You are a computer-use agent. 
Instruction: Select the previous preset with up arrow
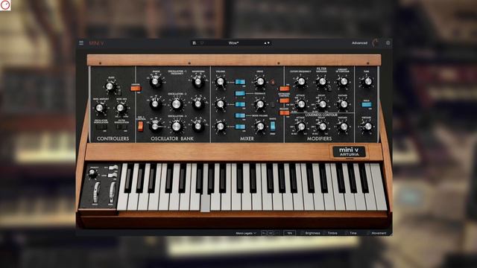coord(265,43)
